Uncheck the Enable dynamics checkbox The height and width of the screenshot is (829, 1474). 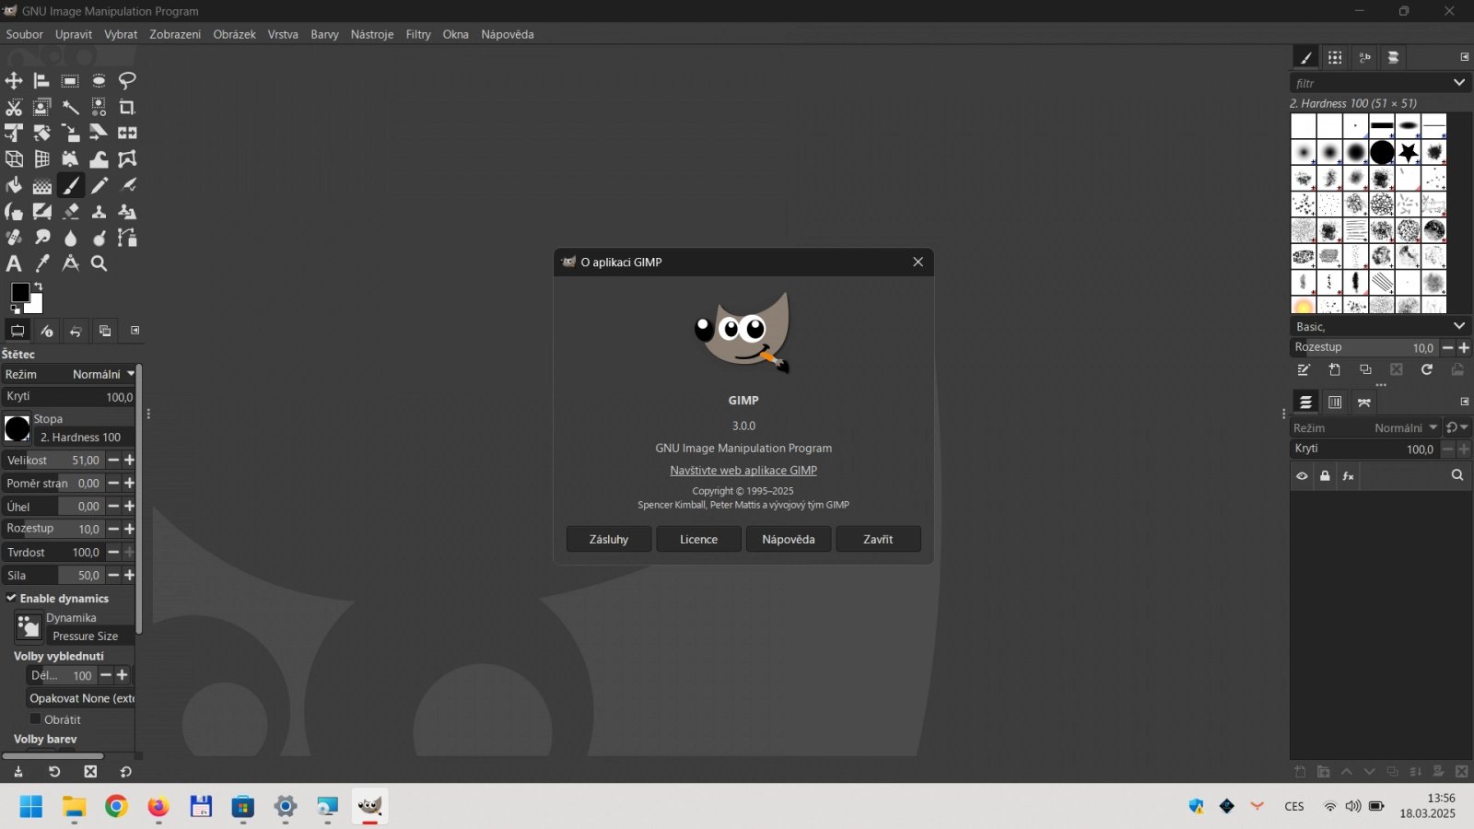click(11, 598)
